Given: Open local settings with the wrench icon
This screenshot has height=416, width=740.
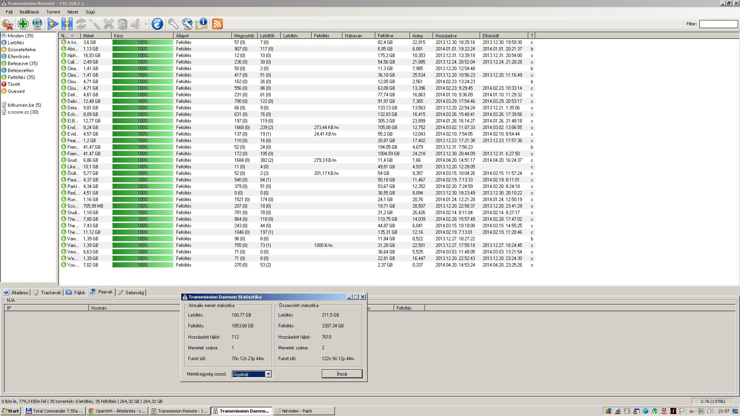Looking at the screenshot, I should [173, 24].
